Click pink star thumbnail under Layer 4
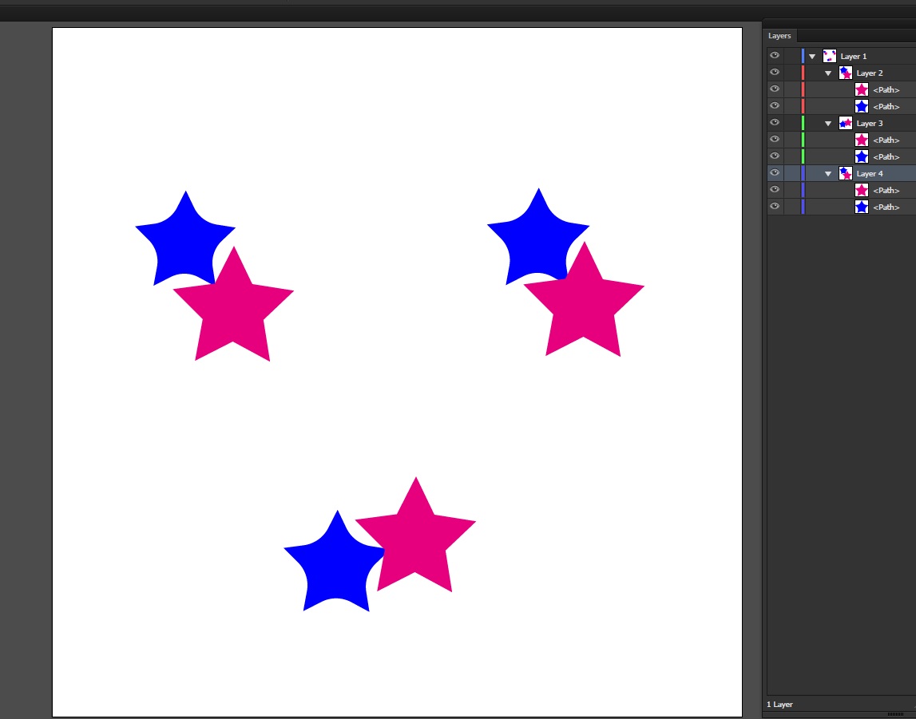Viewport: 916px width, 719px height. (x=862, y=190)
